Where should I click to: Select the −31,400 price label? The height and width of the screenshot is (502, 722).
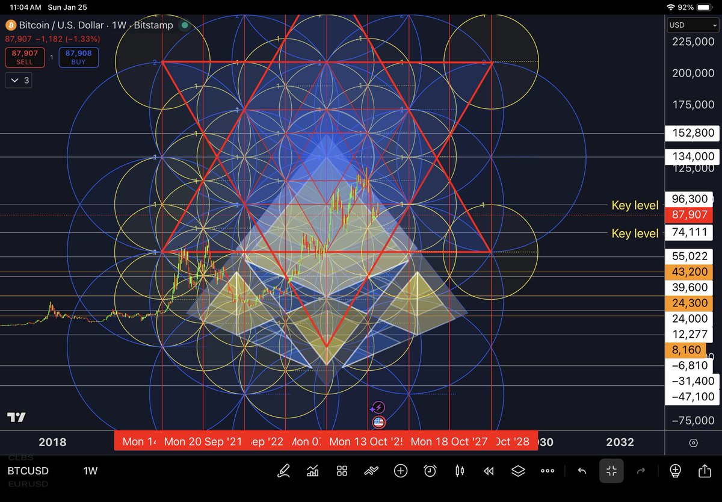coord(692,381)
